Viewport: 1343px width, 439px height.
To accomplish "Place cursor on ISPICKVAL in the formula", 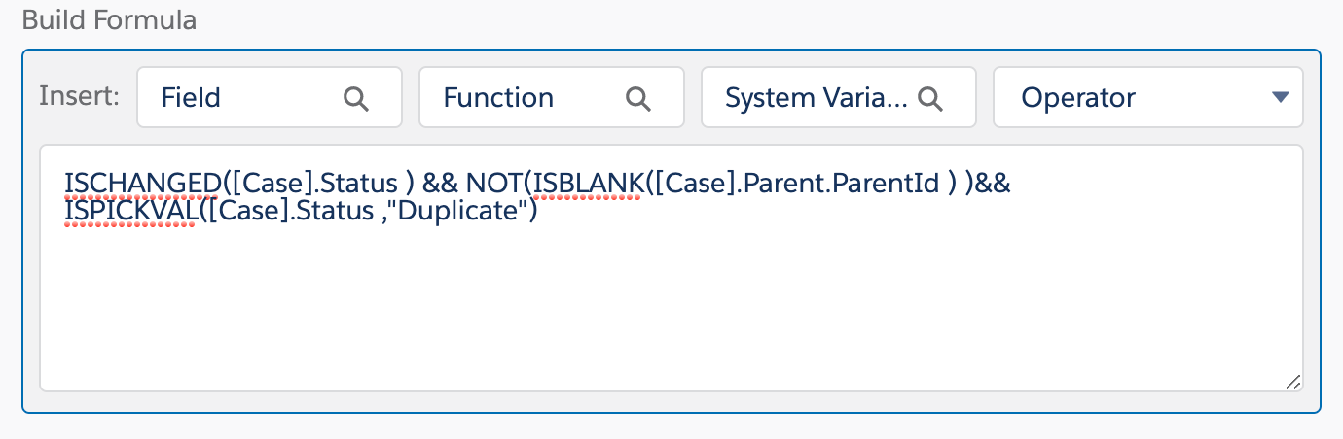I will click(129, 210).
